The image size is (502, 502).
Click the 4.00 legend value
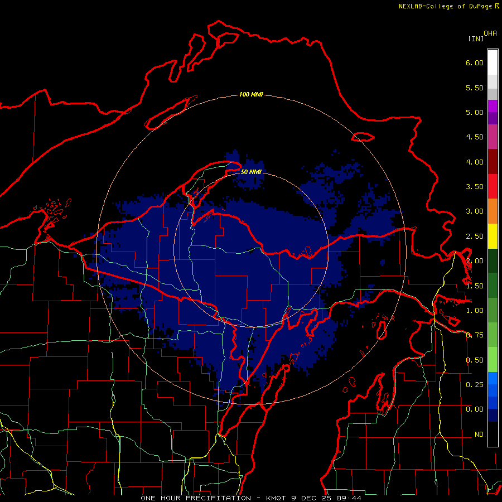pyautogui.click(x=475, y=162)
